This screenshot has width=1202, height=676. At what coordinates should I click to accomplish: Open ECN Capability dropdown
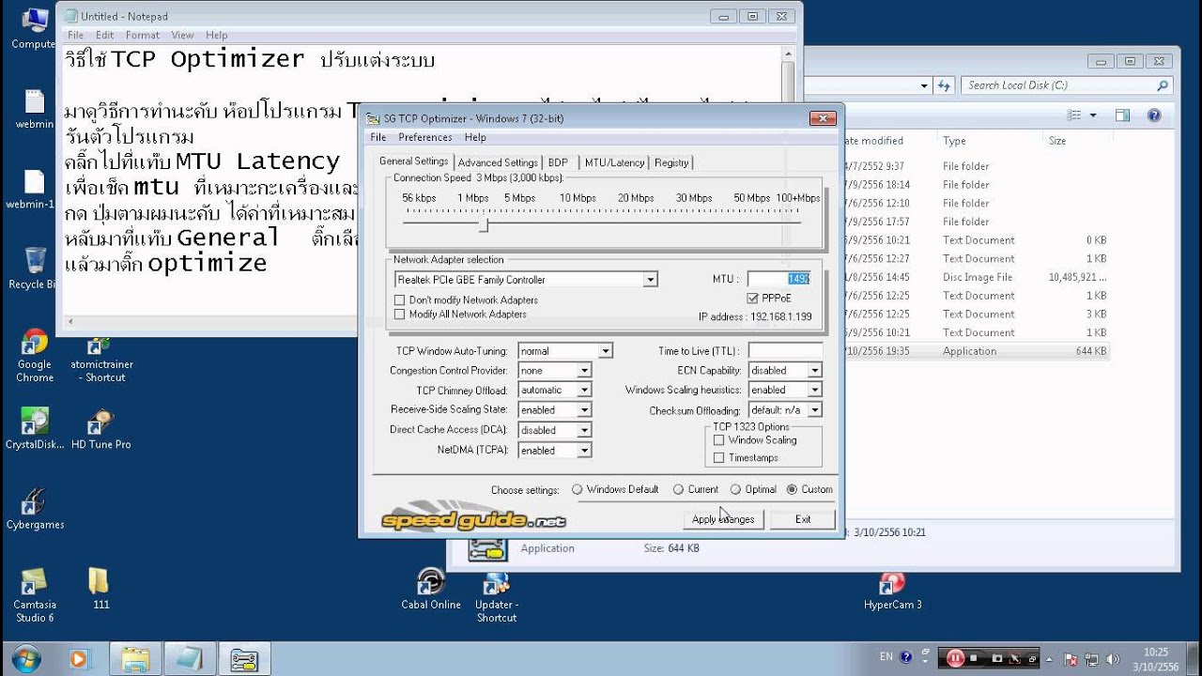[x=814, y=370]
